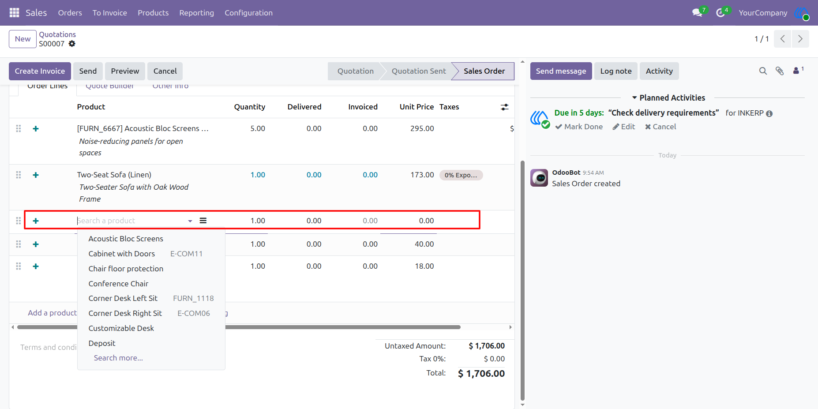Viewport: 818px width, 409px height.
Task: Open the Orders menu
Action: point(70,13)
